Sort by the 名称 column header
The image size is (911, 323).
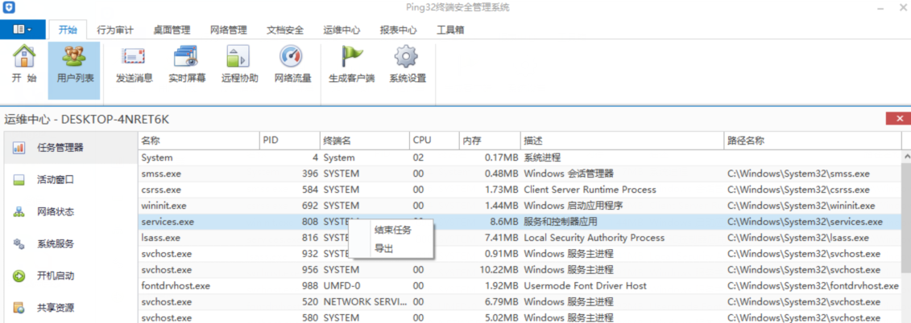pyautogui.click(x=199, y=141)
